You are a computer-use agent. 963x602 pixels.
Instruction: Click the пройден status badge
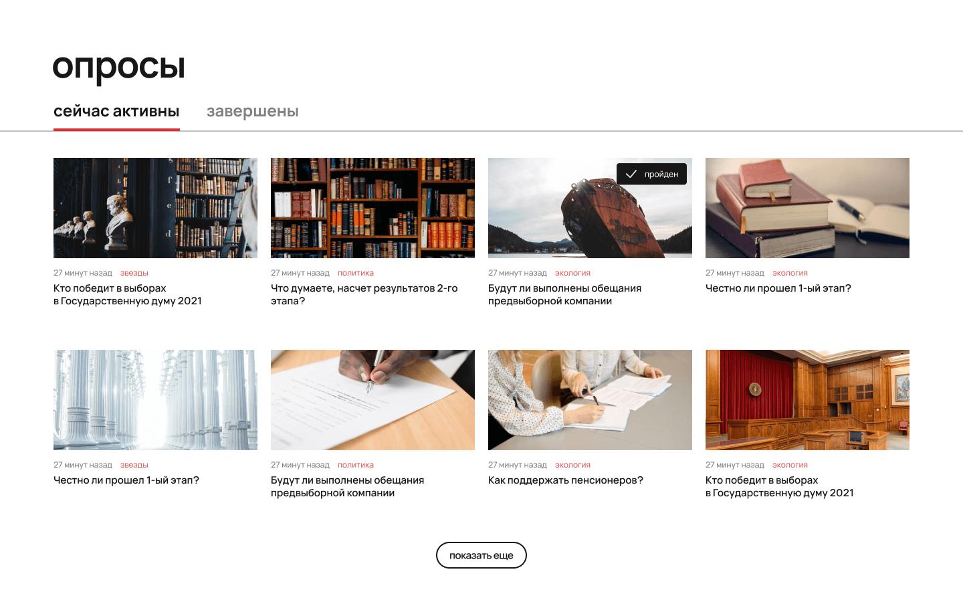(x=651, y=174)
